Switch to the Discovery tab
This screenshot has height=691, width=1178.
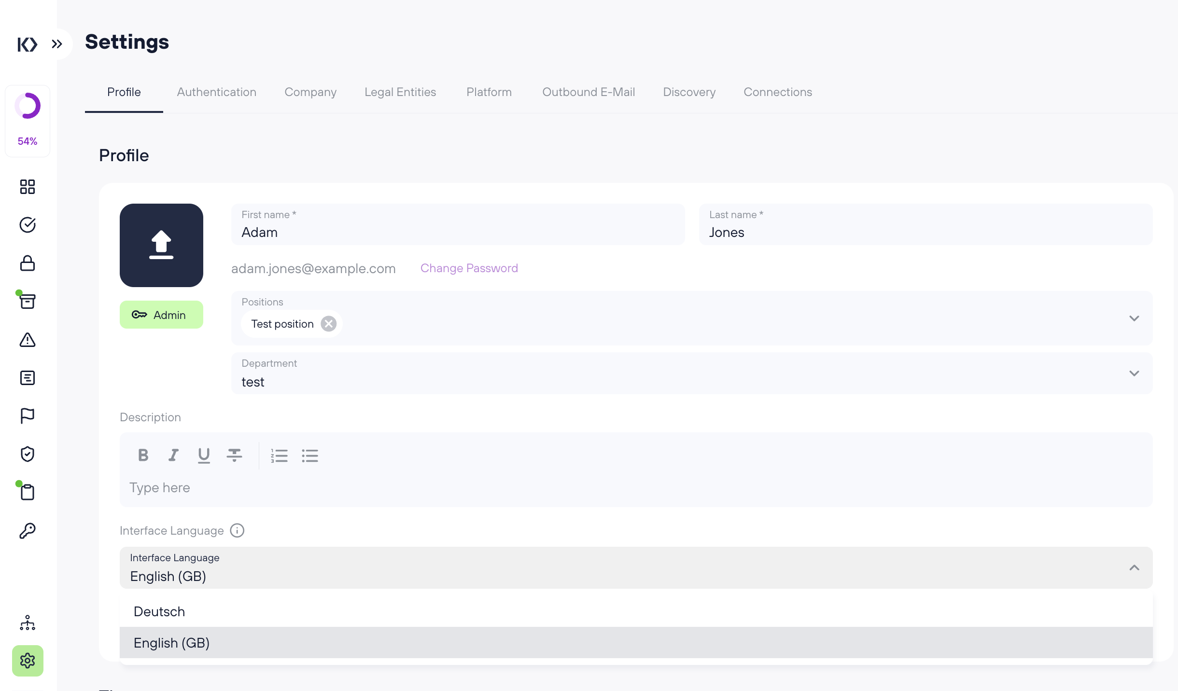689,92
